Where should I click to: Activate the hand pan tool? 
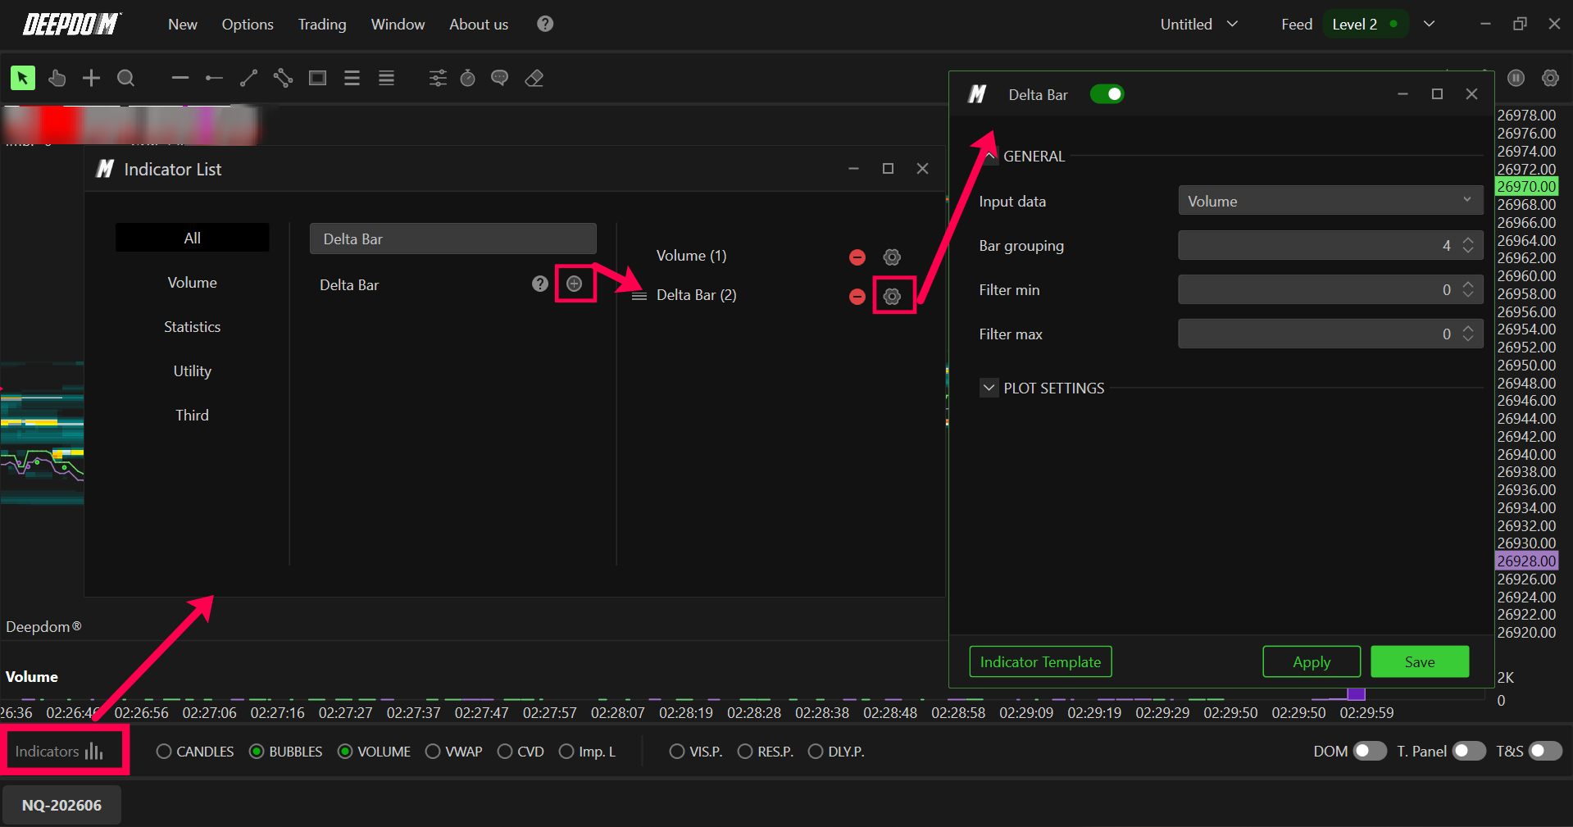[x=57, y=78]
